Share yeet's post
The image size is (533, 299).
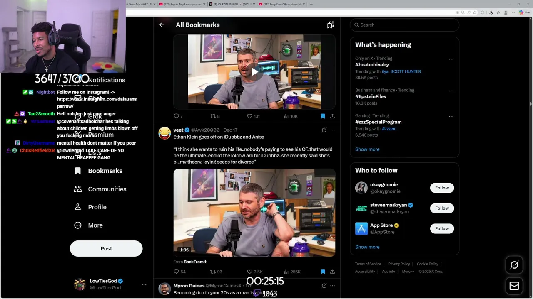point(332,272)
